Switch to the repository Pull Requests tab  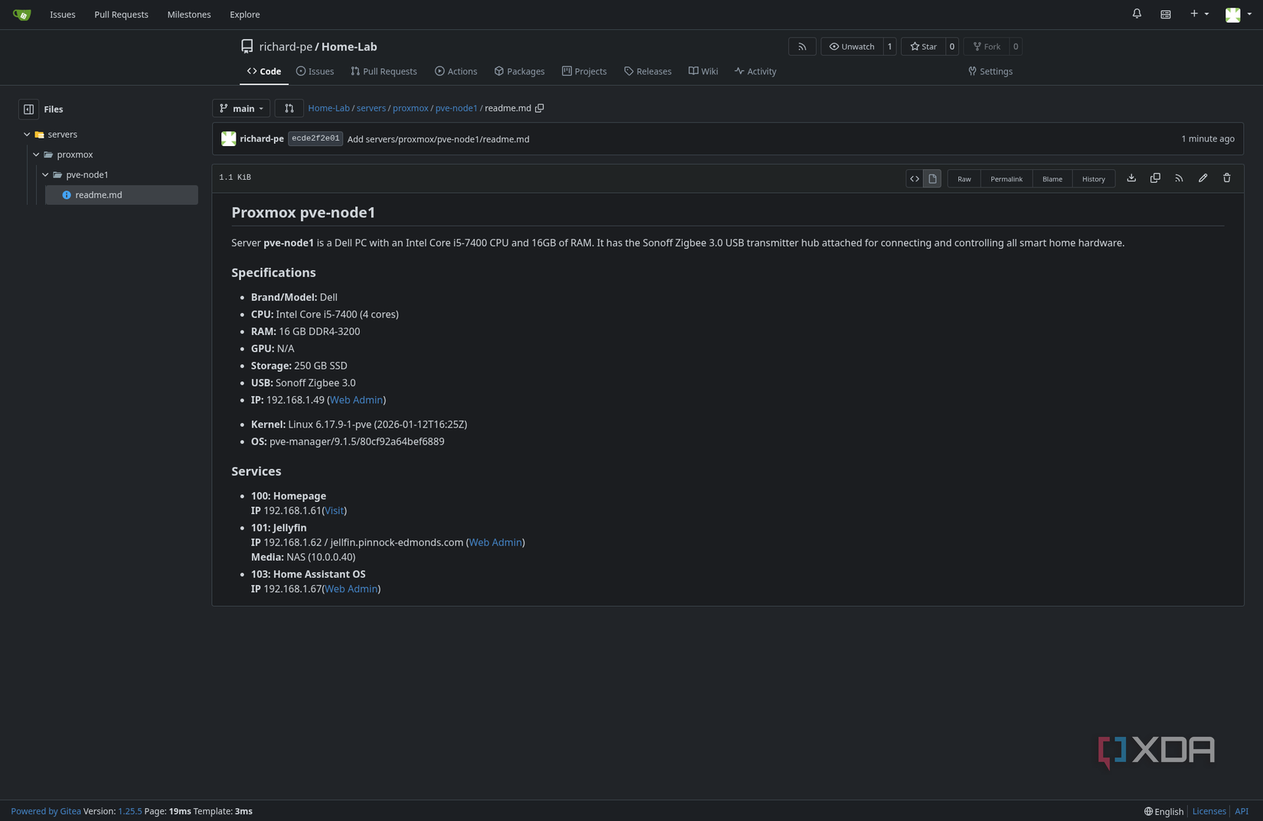pos(383,71)
